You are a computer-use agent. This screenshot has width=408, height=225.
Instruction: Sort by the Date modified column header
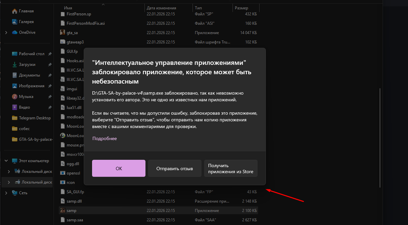[x=161, y=8]
